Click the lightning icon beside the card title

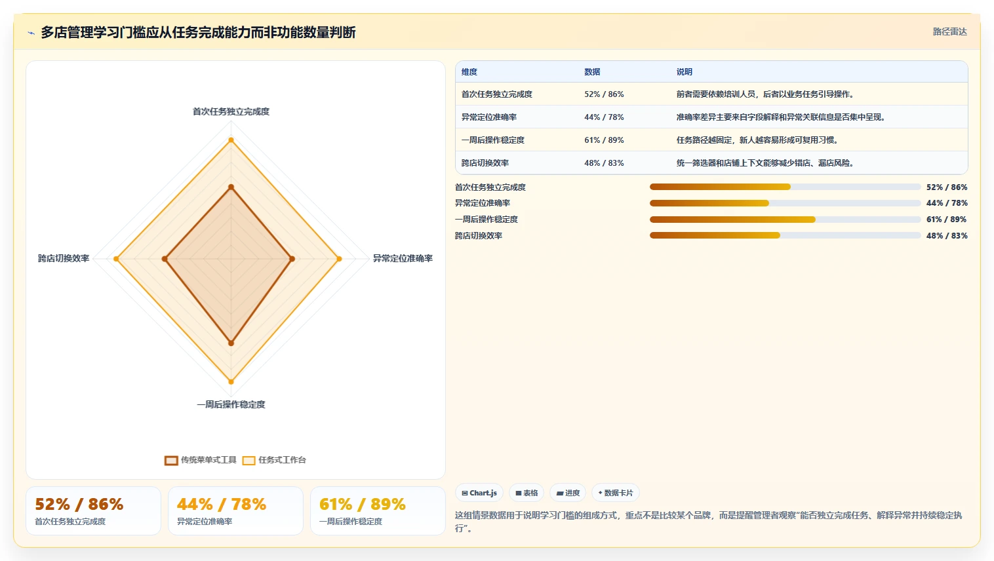(x=31, y=33)
